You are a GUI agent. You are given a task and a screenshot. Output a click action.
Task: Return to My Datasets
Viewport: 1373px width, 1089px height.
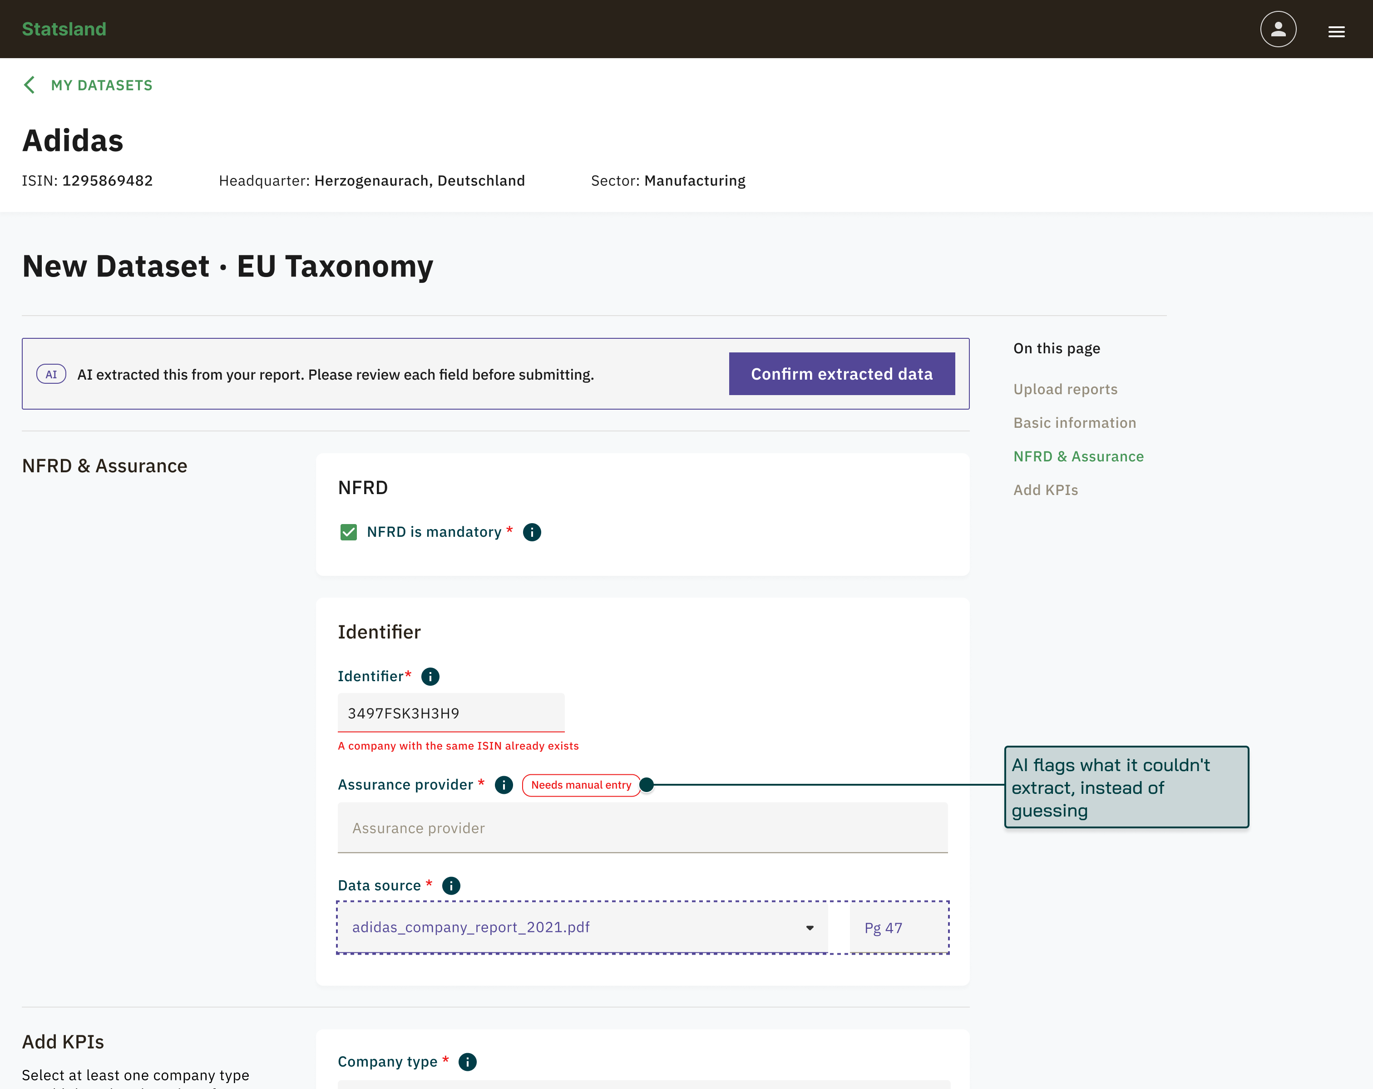[101, 85]
